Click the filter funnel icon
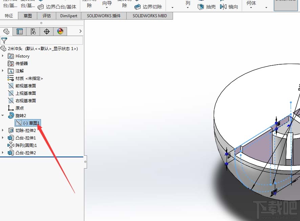The image size is (300, 221). pyautogui.click(x=4, y=40)
